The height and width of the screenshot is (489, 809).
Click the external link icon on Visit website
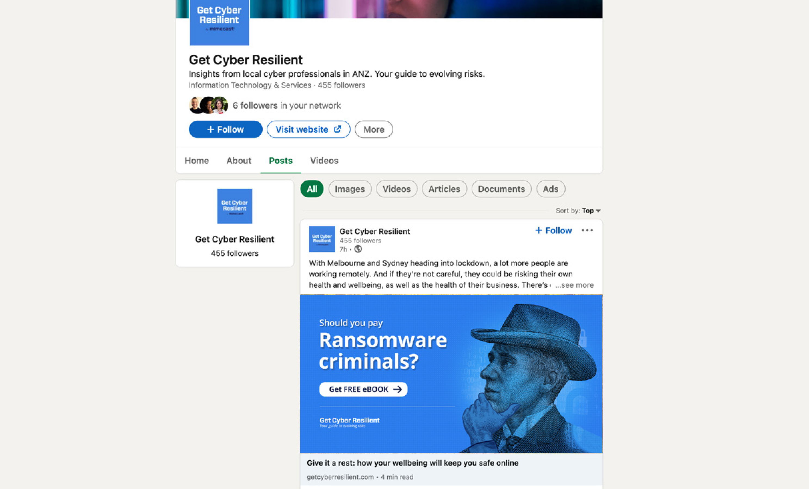[x=337, y=129]
